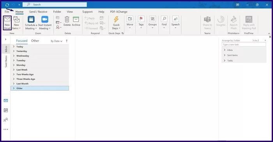Click the Ignore conversation icon

coord(58,18)
